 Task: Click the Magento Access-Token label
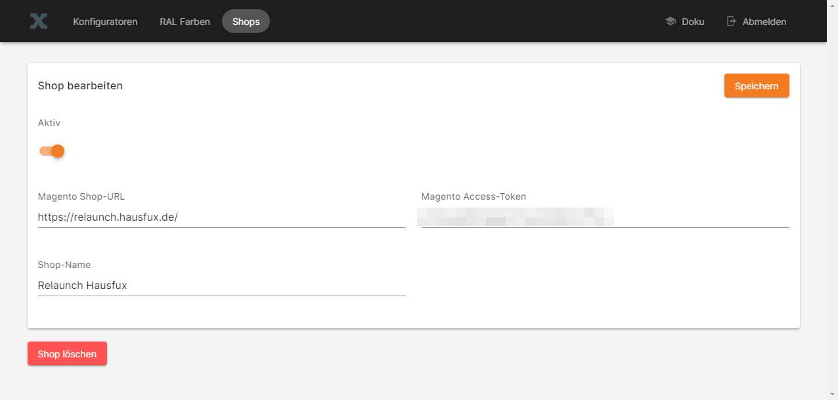coord(474,196)
